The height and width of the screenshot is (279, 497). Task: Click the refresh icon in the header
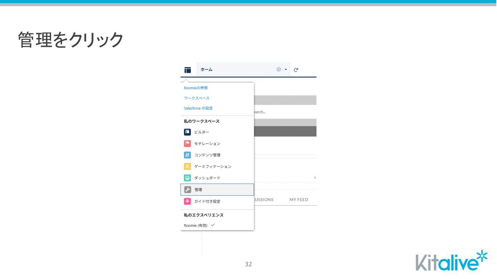(x=296, y=70)
